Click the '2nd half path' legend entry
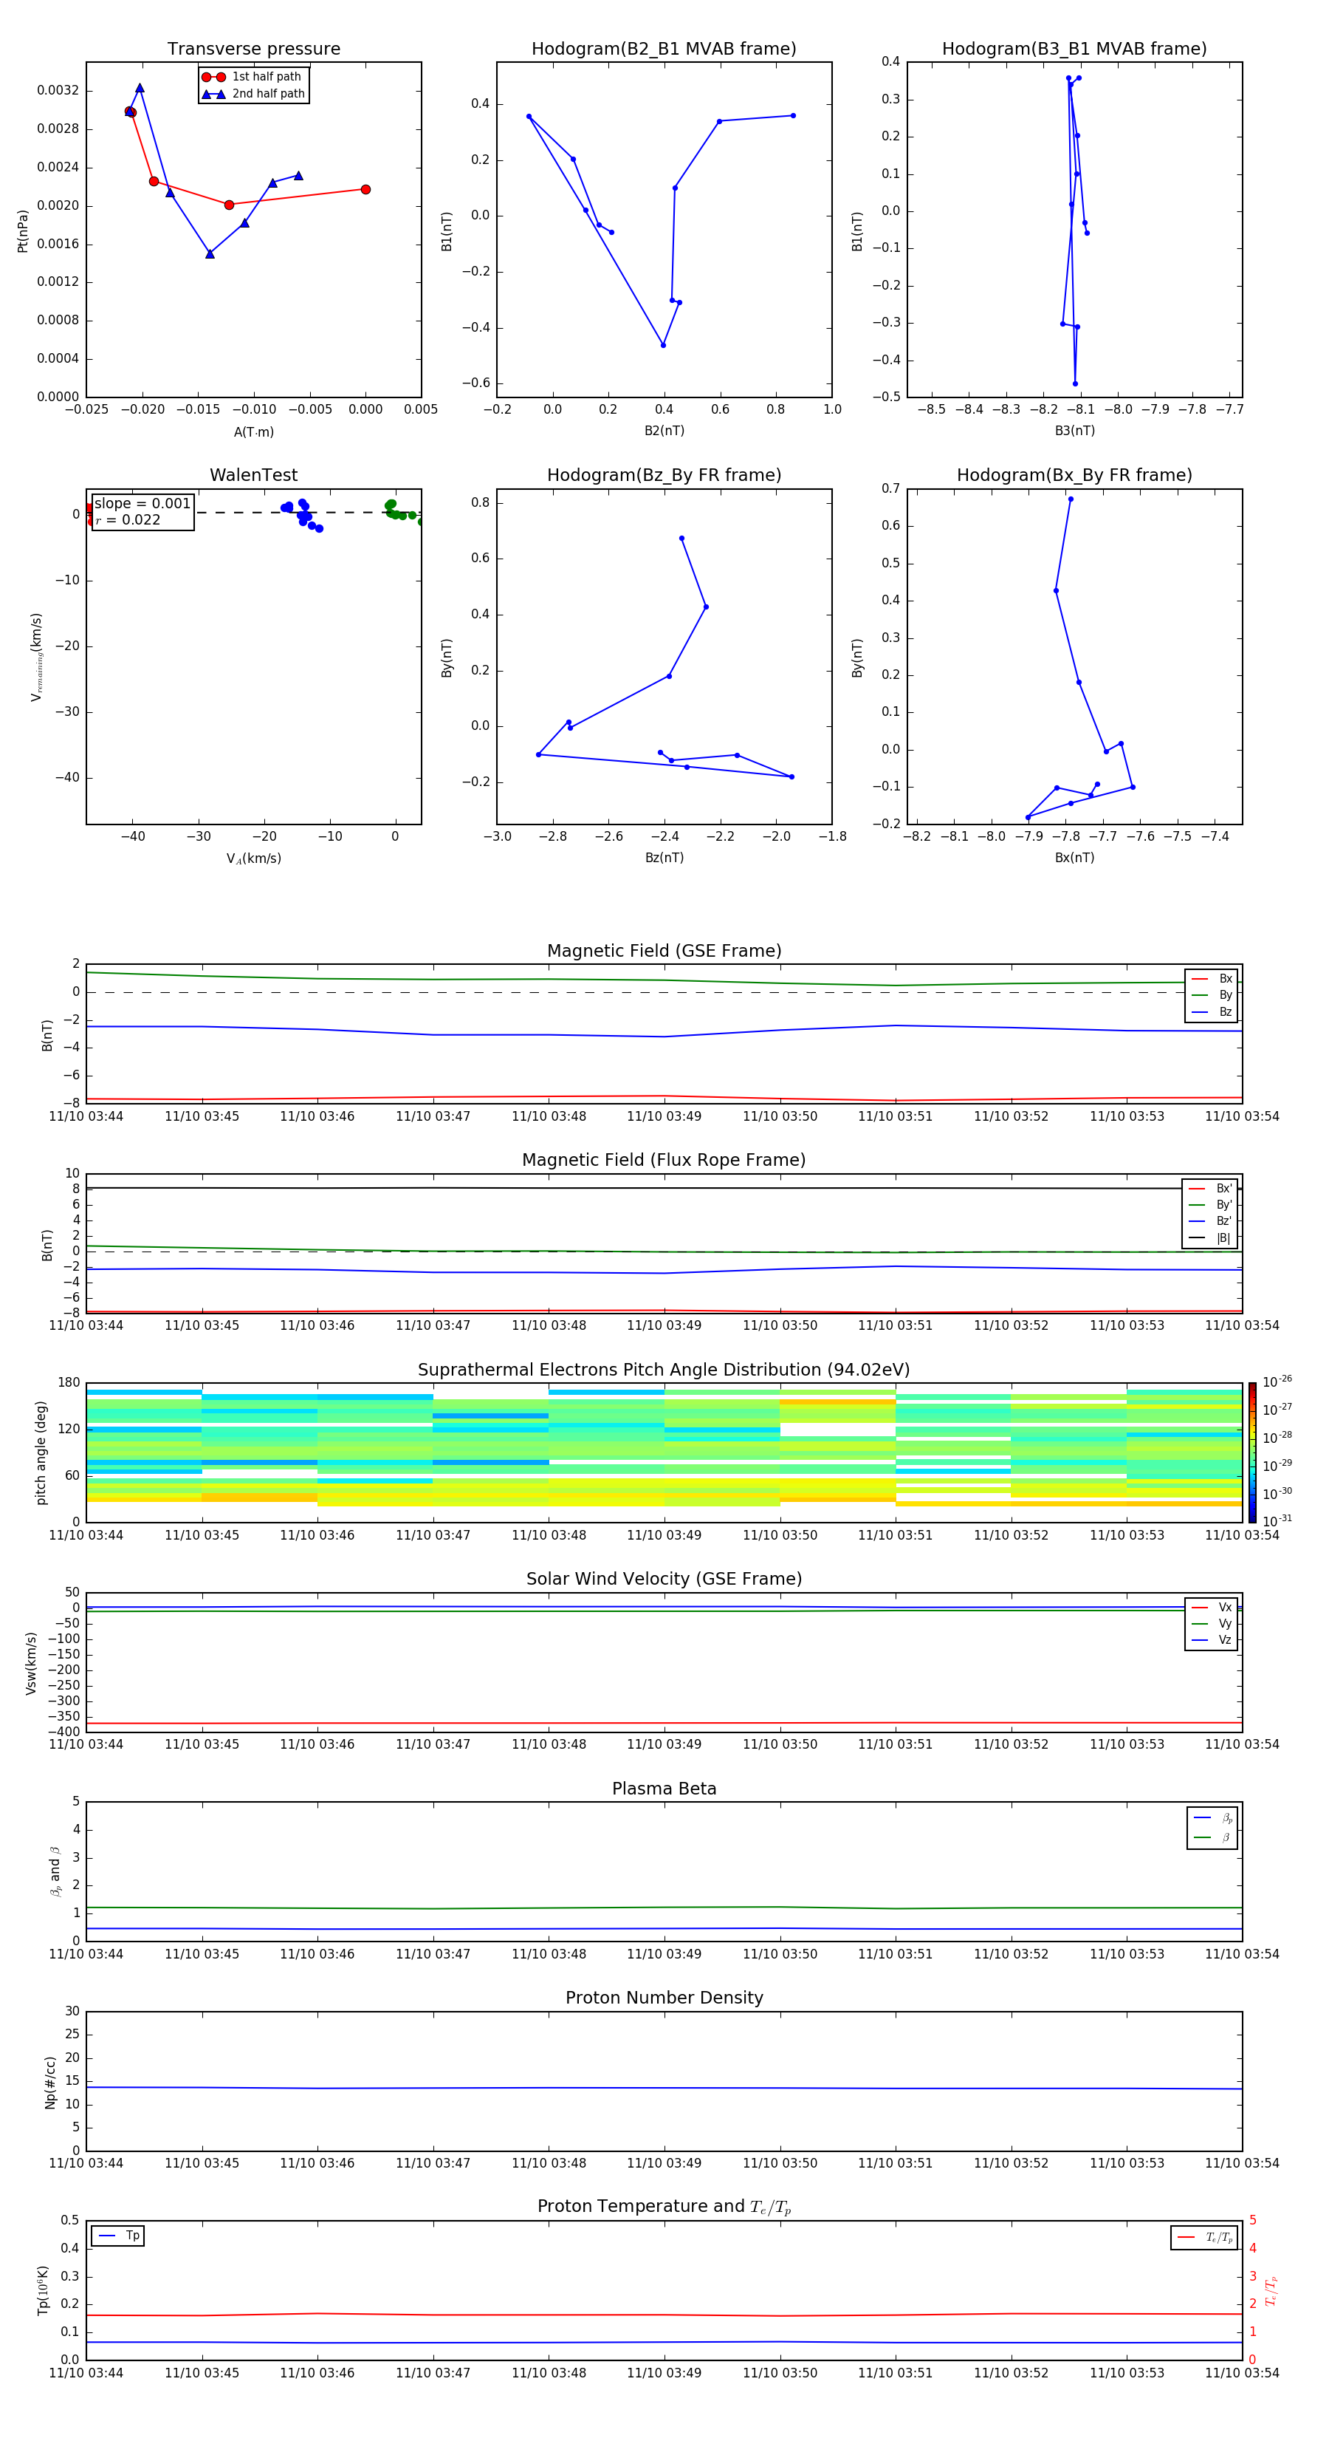The image size is (1329, 2438). pos(253,94)
